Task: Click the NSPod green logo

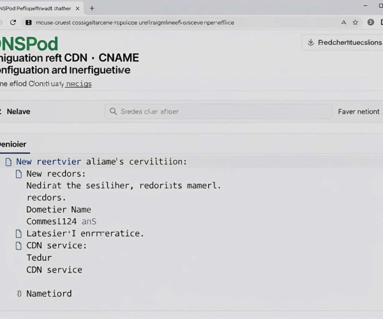Action: click(x=29, y=44)
